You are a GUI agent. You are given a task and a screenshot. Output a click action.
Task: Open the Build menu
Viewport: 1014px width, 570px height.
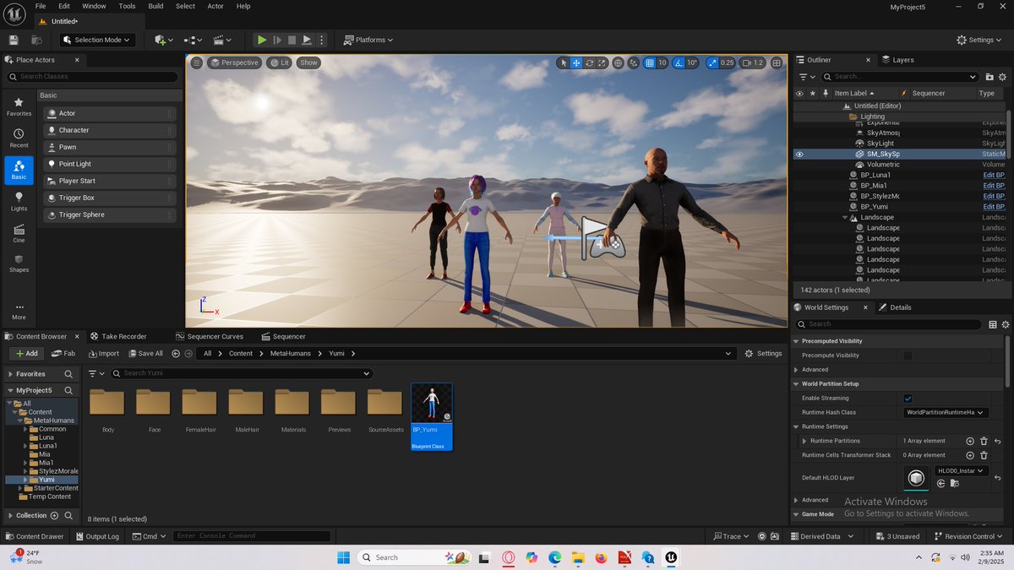point(155,6)
